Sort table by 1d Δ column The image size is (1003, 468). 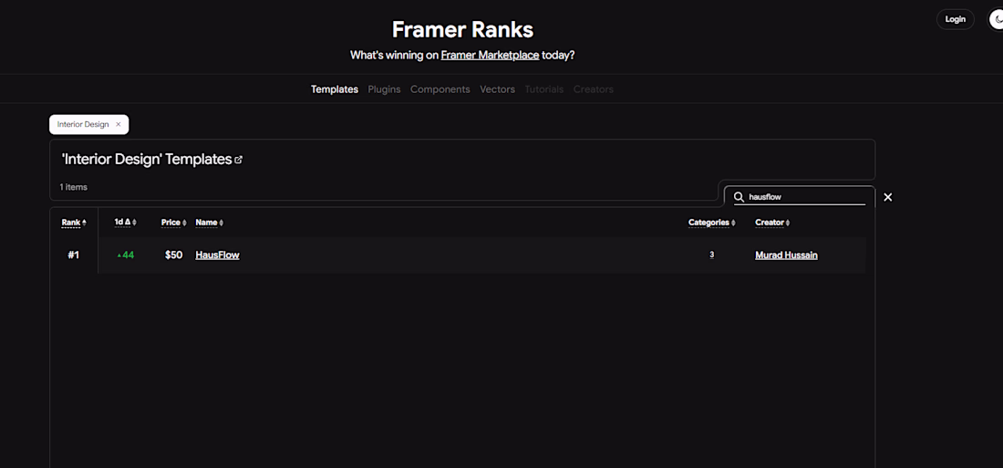126,223
